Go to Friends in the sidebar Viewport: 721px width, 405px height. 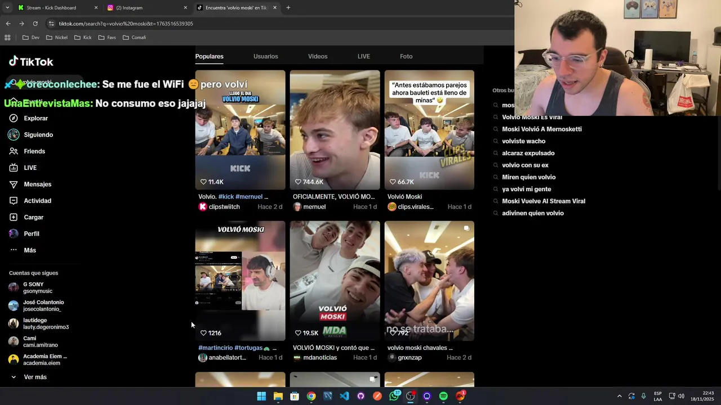27,151
